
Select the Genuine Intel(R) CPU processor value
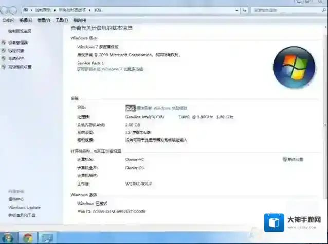tap(179, 117)
